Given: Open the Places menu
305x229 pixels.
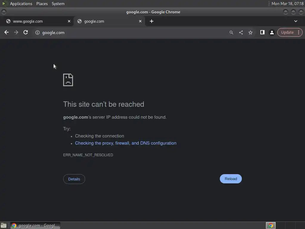Looking at the screenshot, I should 42,4.
